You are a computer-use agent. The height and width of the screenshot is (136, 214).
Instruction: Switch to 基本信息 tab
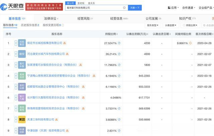[x=17, y=18]
